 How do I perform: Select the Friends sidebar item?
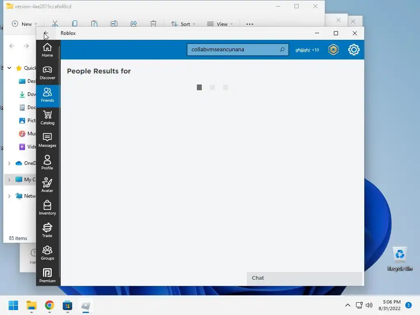(x=48, y=96)
